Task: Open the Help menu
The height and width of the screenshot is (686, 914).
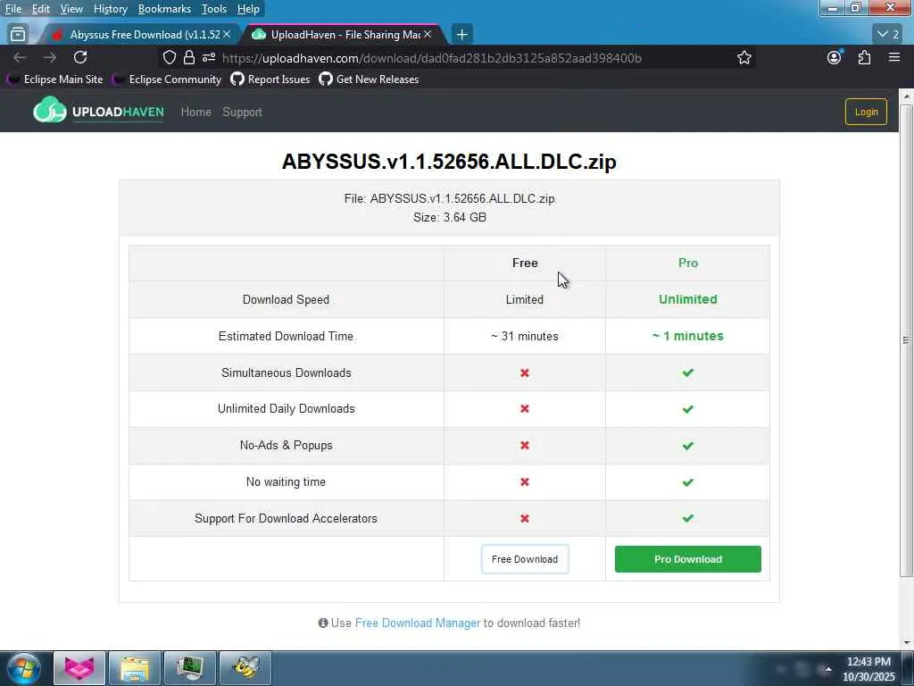Action: click(x=248, y=9)
